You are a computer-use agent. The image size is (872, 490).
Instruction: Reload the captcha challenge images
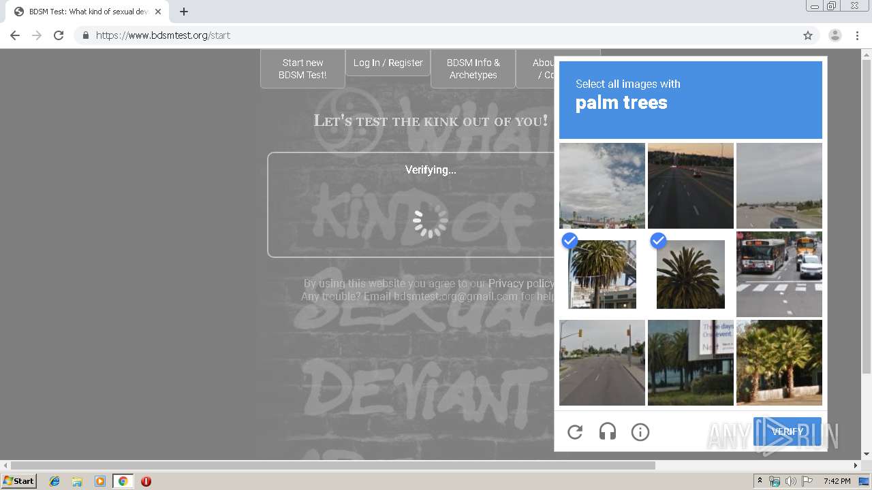[x=575, y=431]
